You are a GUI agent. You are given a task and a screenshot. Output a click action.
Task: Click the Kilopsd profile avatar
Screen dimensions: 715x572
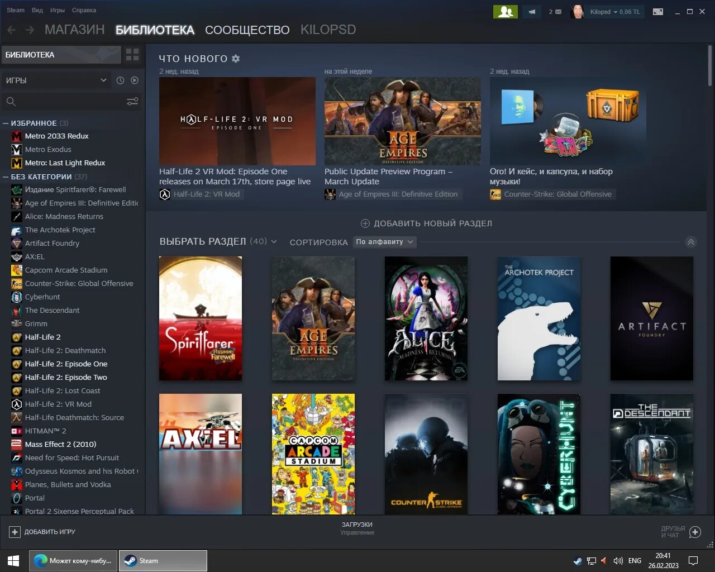point(578,12)
